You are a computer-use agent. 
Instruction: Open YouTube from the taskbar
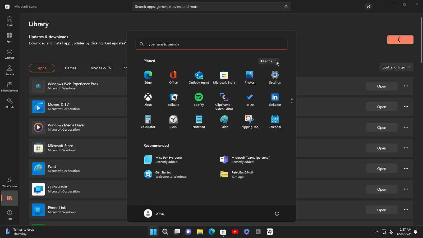pos(235,232)
